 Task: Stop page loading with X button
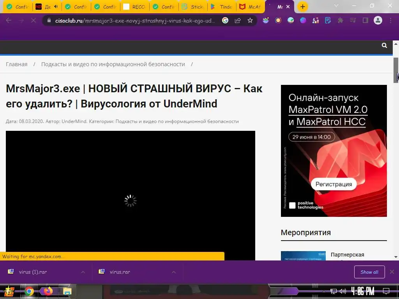tap(34, 21)
